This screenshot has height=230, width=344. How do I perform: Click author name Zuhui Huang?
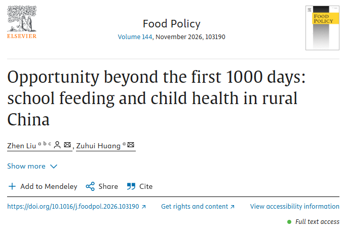coord(98,146)
